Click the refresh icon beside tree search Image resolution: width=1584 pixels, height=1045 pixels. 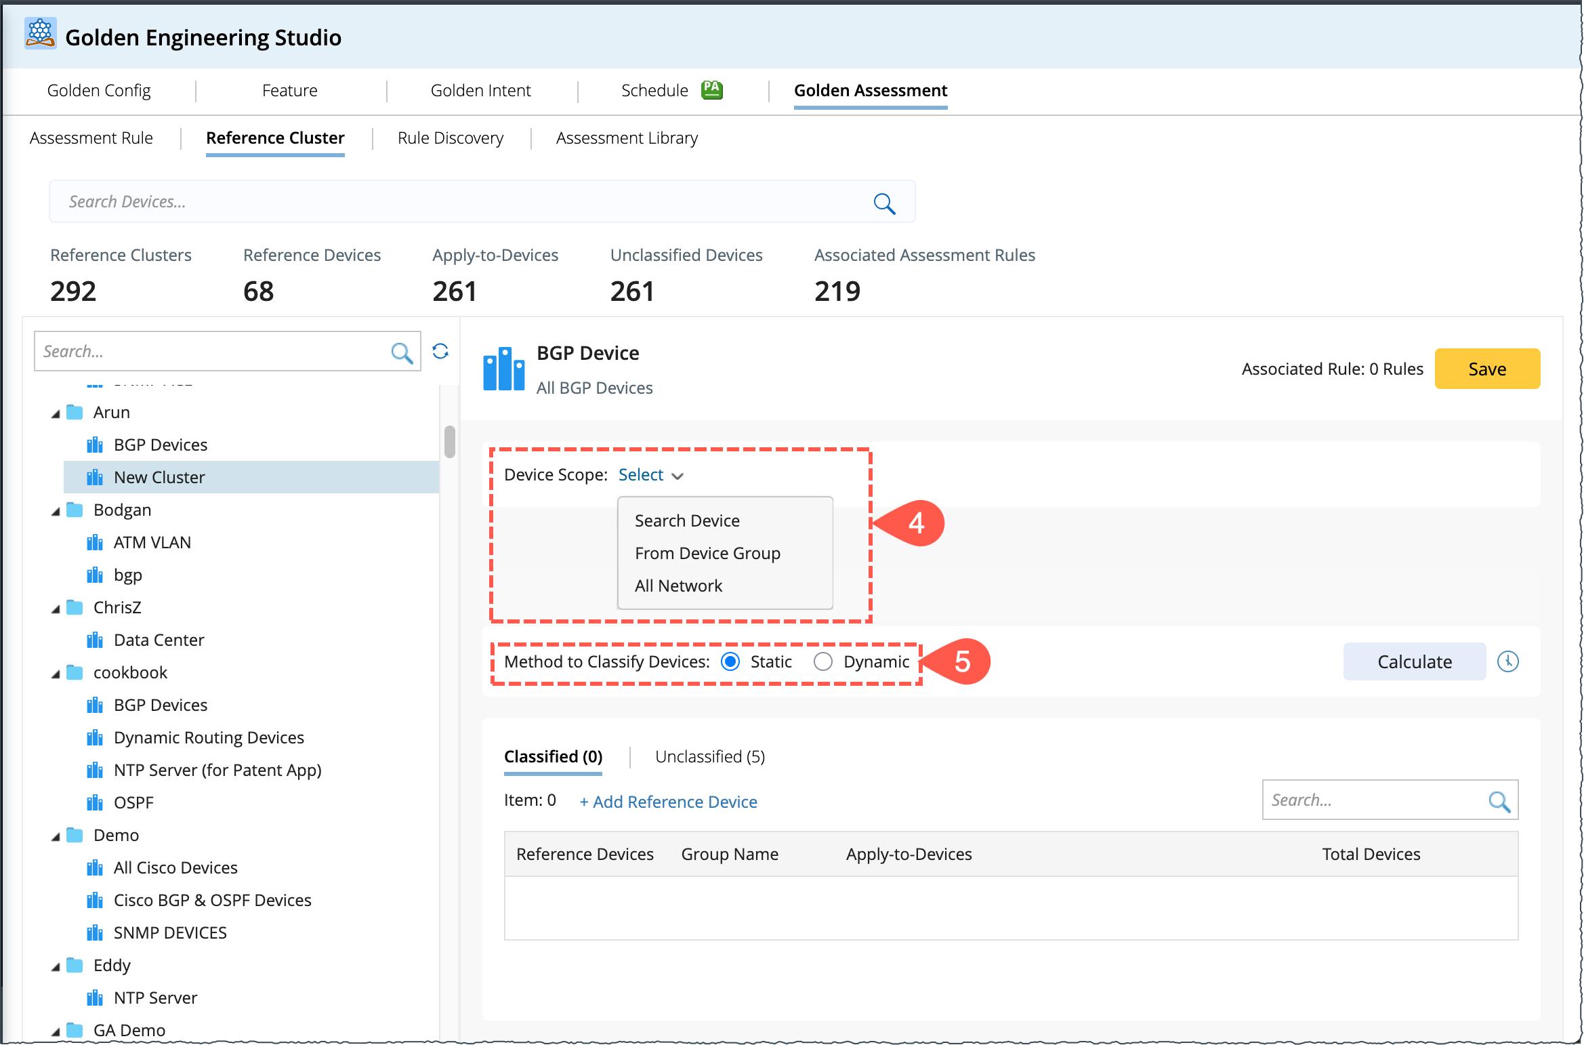(440, 351)
